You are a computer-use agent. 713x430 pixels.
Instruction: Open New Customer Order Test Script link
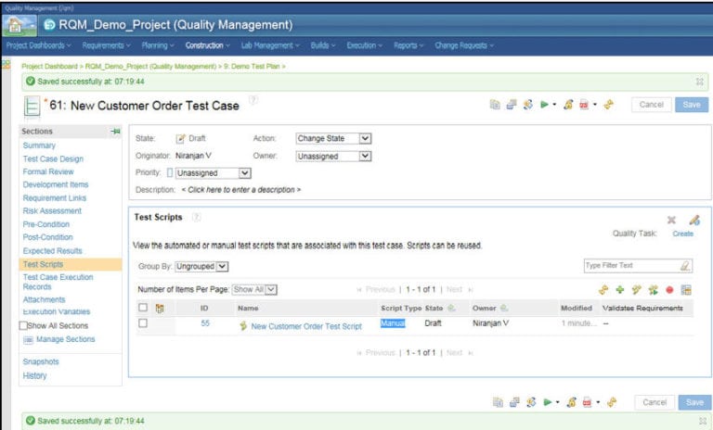pyautogui.click(x=305, y=326)
